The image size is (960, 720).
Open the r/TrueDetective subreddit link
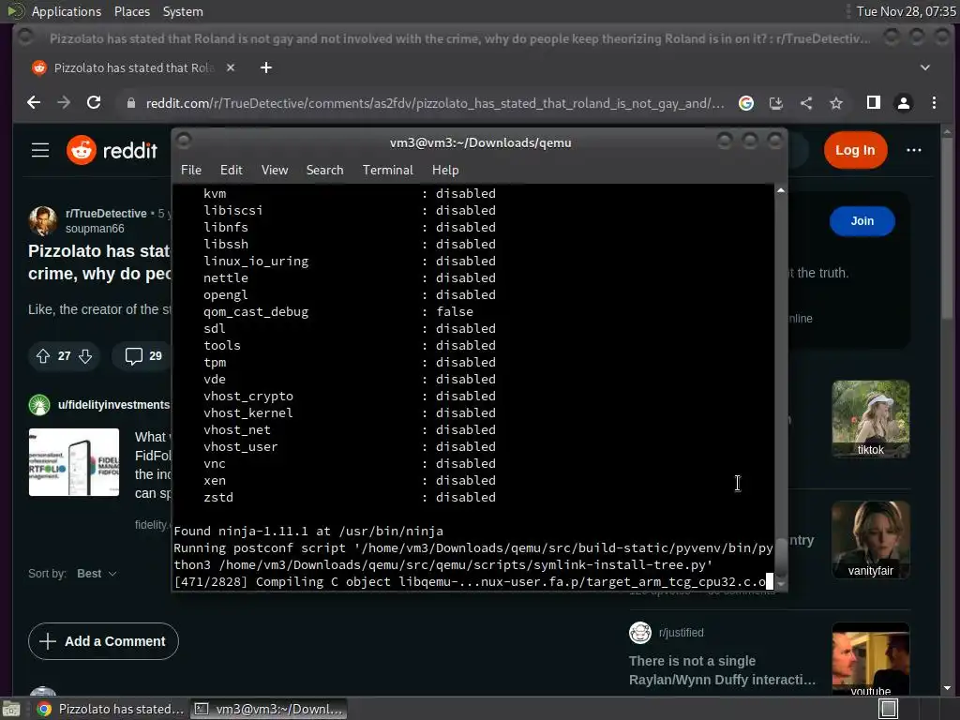106,214
